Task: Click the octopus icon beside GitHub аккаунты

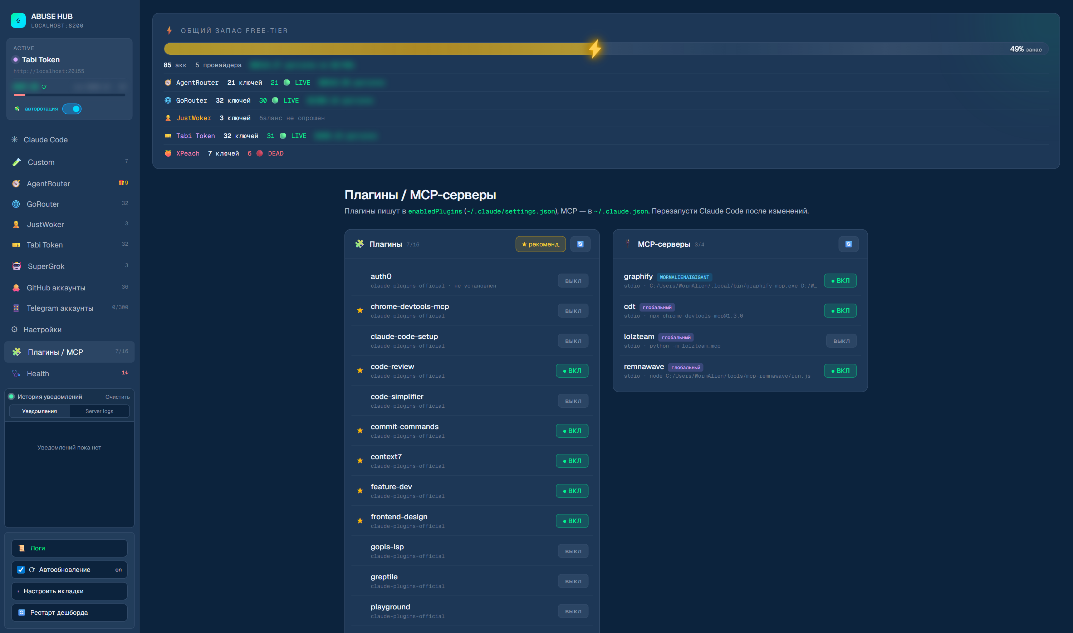Action: [16, 288]
